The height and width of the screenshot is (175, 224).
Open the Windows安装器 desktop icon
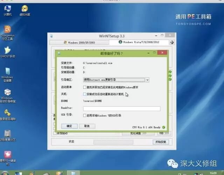pos(7,75)
